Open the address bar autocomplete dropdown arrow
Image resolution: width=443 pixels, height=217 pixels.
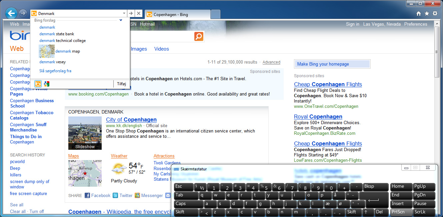coord(124,14)
